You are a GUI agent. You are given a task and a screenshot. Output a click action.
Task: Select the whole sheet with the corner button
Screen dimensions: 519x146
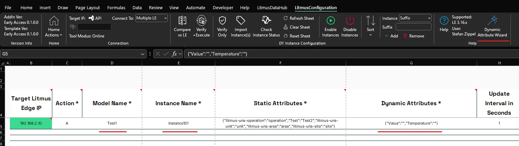point(3,63)
